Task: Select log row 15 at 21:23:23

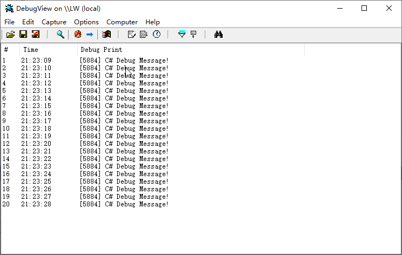Action: [x=85, y=166]
